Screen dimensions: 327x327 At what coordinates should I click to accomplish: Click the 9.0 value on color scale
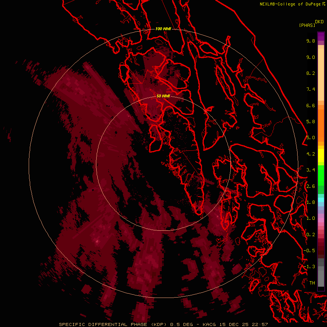tap(311, 57)
